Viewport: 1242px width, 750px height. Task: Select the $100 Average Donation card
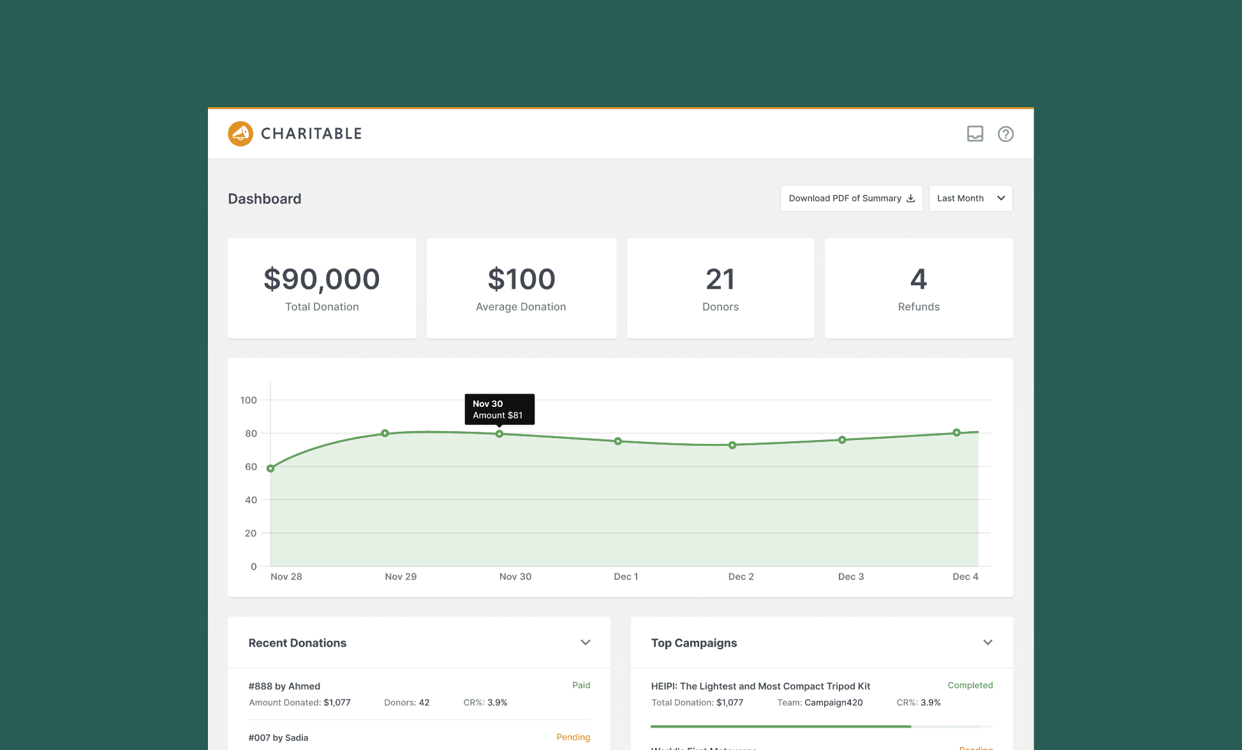click(521, 288)
